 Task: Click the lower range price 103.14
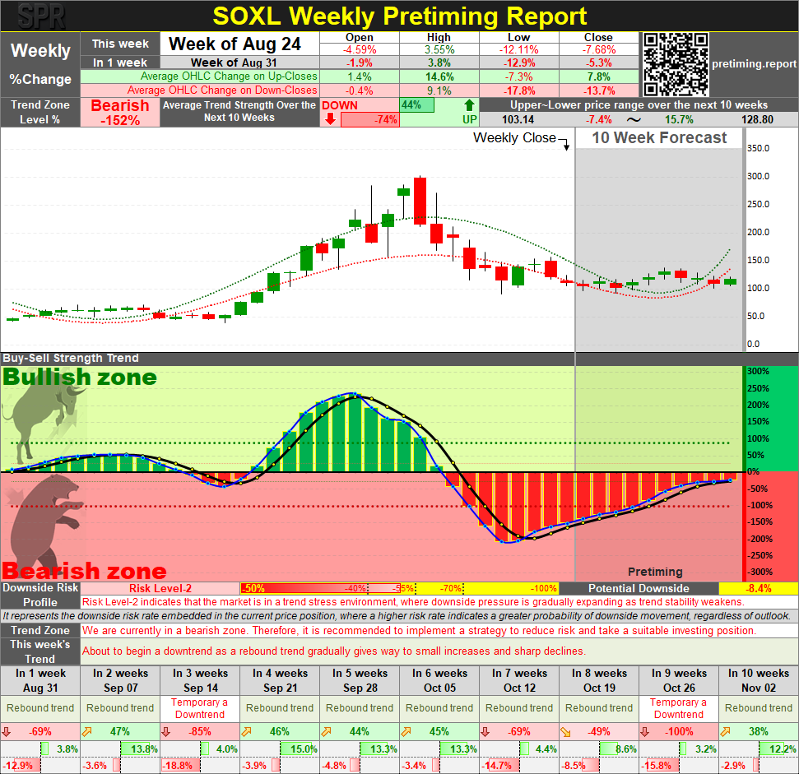pyautogui.click(x=518, y=119)
